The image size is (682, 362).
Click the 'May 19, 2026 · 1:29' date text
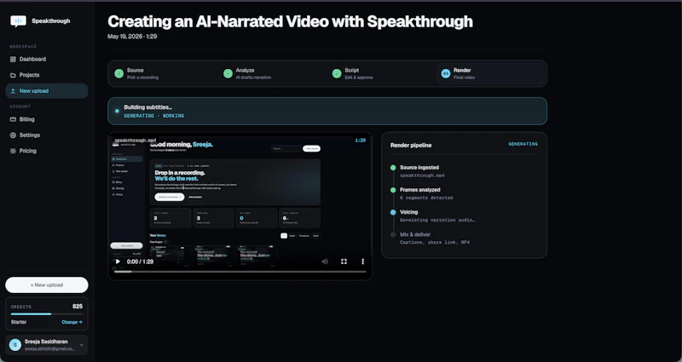[132, 37]
